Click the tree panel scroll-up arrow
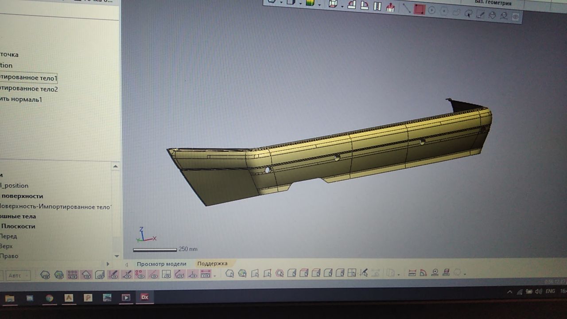567x319 pixels. (x=116, y=167)
